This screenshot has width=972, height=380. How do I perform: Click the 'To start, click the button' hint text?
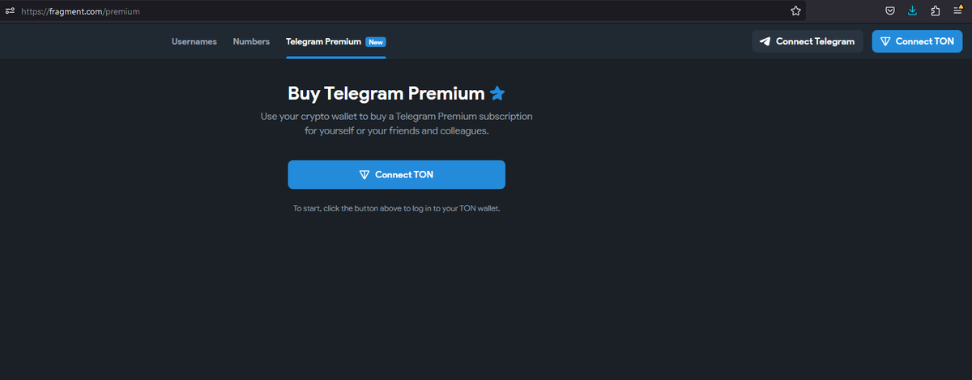(397, 209)
